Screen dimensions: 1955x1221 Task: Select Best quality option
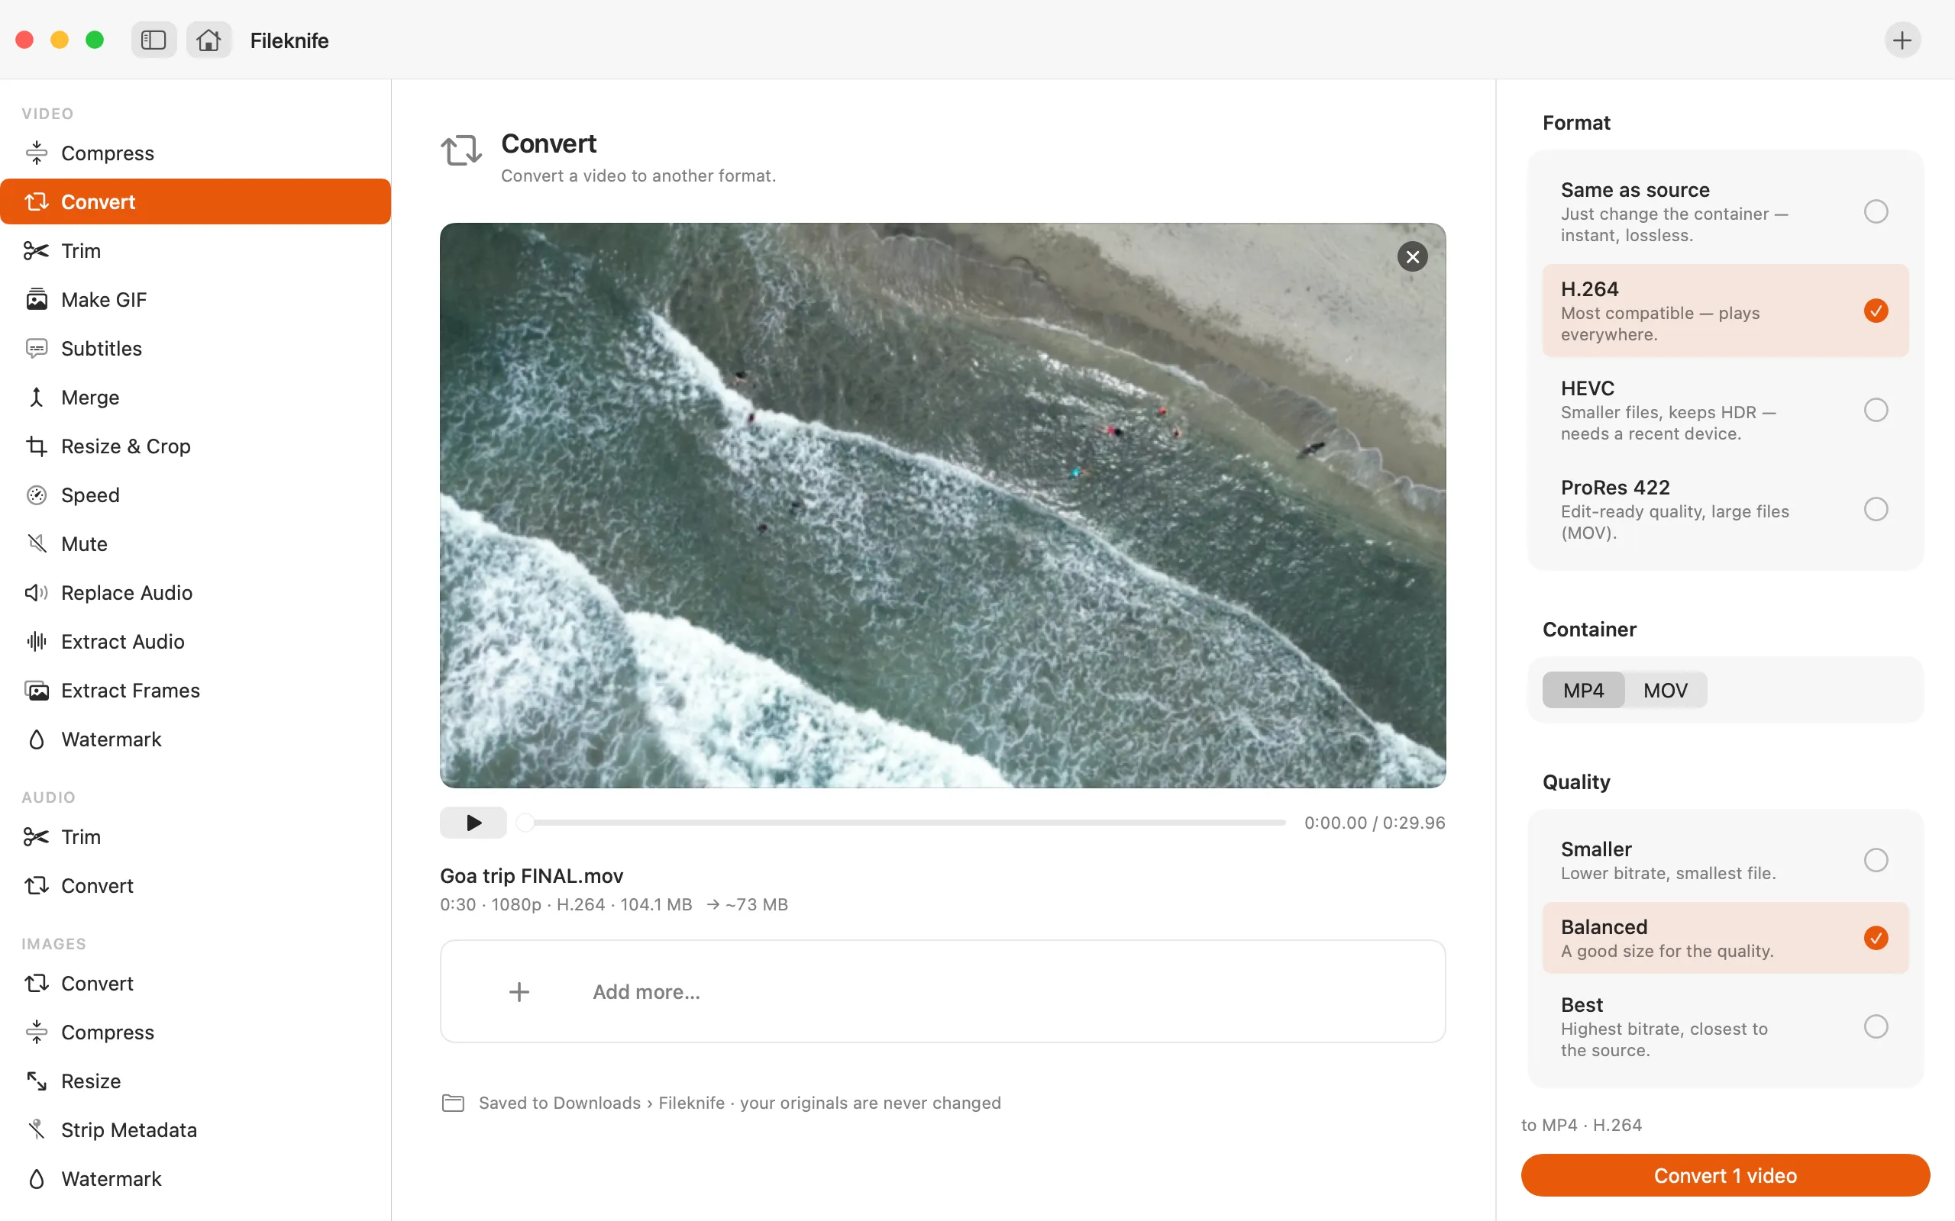point(1725,1026)
